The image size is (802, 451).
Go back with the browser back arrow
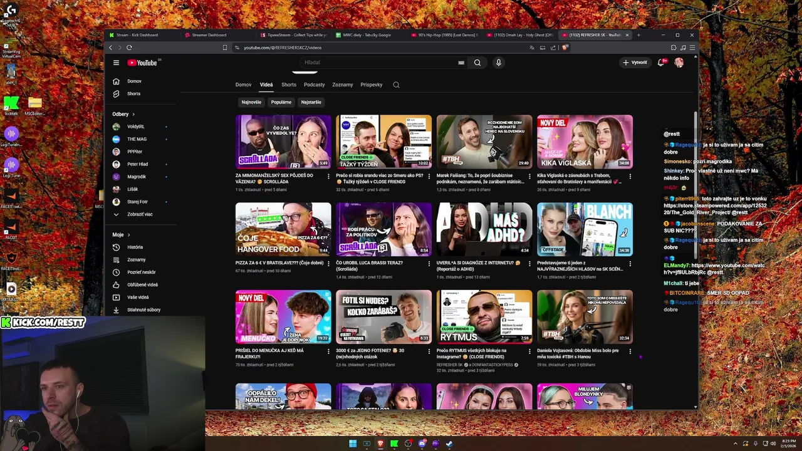(x=111, y=48)
